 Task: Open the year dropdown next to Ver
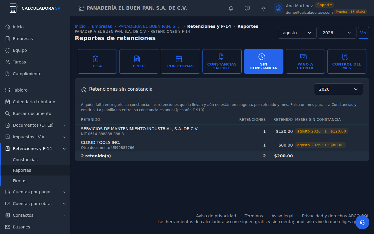[x=337, y=33]
